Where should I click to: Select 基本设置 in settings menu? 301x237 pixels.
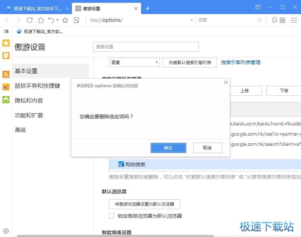click(50, 71)
